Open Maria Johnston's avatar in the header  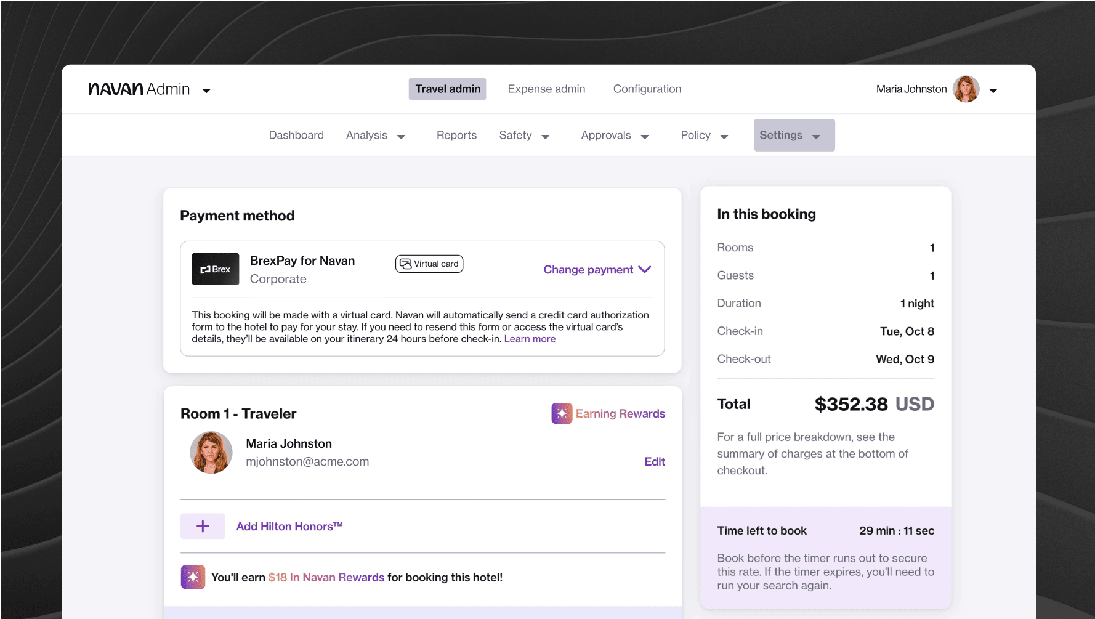click(968, 89)
